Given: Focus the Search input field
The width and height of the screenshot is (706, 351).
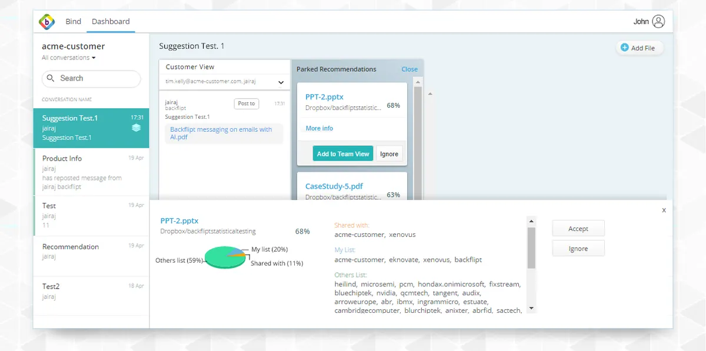Looking at the screenshot, I should click(x=91, y=79).
